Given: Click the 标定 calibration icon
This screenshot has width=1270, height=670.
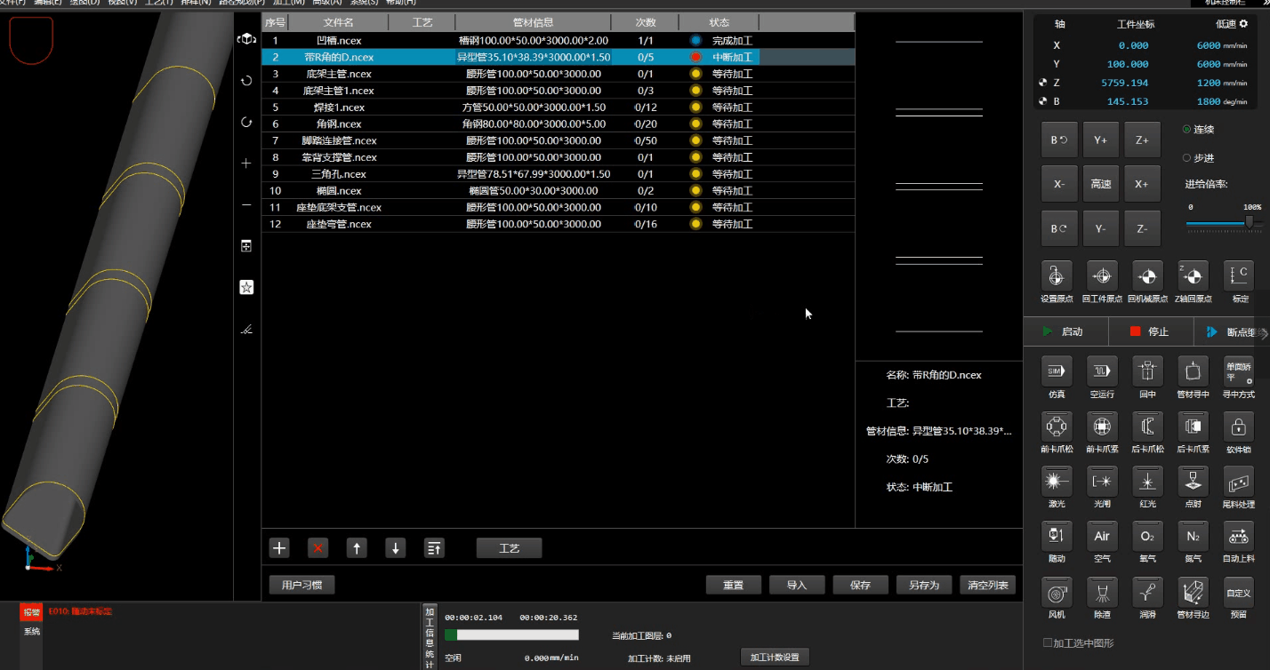Looking at the screenshot, I should pyautogui.click(x=1239, y=275).
